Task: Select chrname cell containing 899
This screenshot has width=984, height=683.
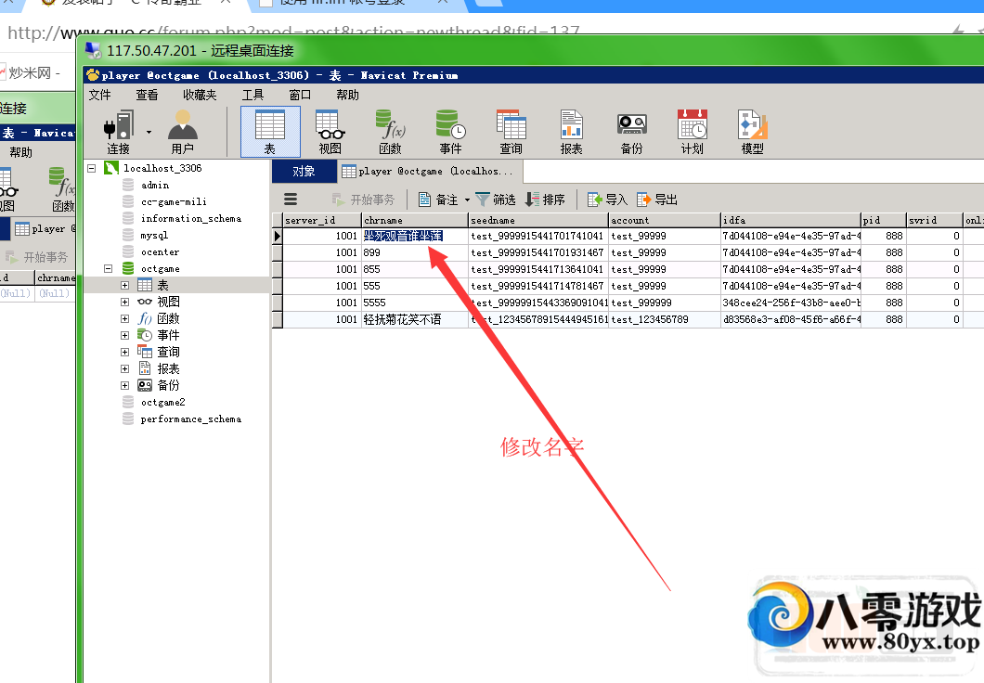Action: 415,252
